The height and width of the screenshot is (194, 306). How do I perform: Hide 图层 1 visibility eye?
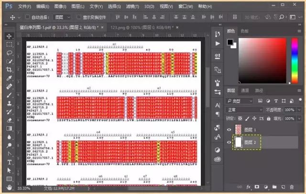(x=229, y=129)
